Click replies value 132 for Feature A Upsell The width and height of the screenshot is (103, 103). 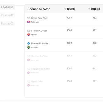coord(95,30)
